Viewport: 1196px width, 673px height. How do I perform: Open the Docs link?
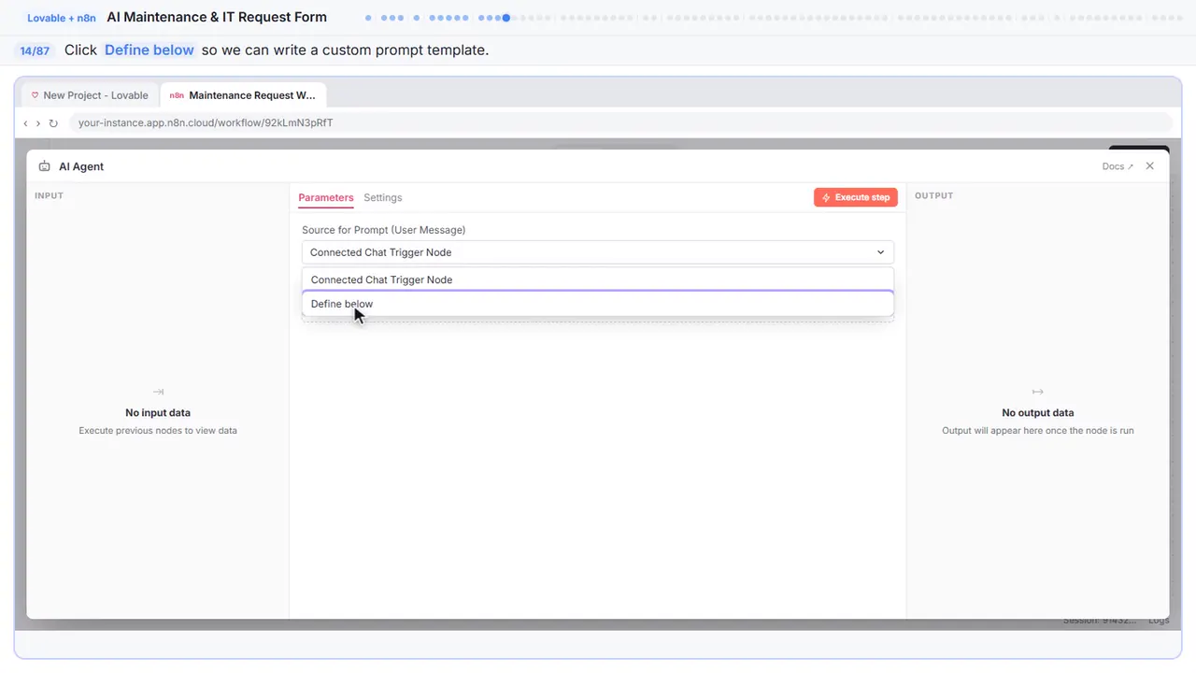(1118, 166)
